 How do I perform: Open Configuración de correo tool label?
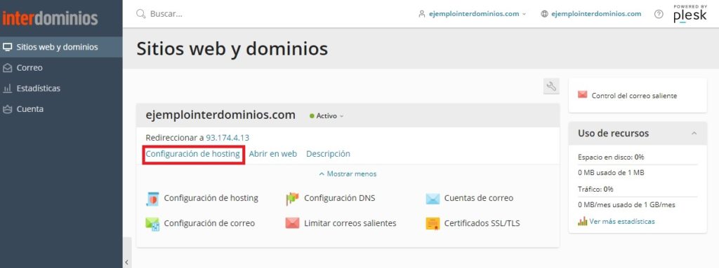tap(209, 224)
